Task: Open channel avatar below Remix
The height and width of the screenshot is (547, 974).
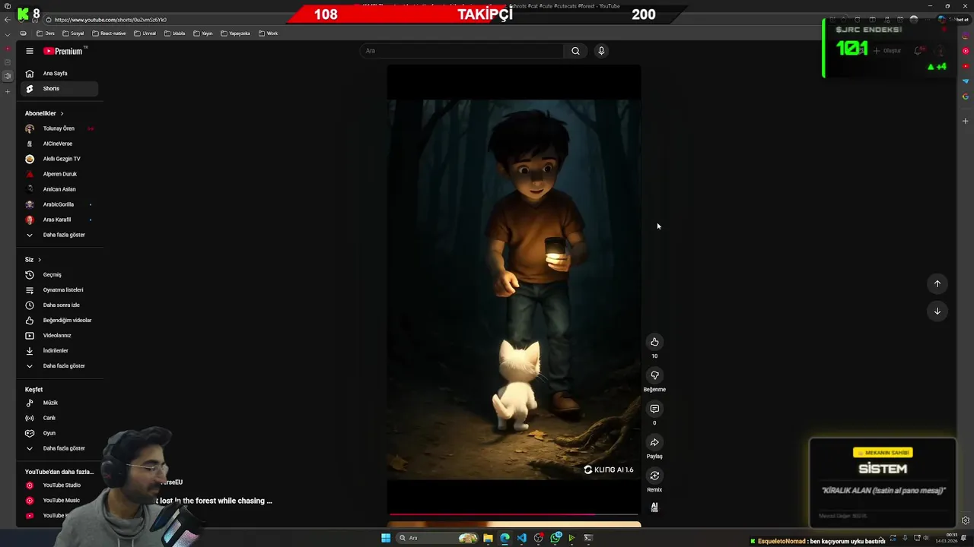Action: tap(654, 507)
